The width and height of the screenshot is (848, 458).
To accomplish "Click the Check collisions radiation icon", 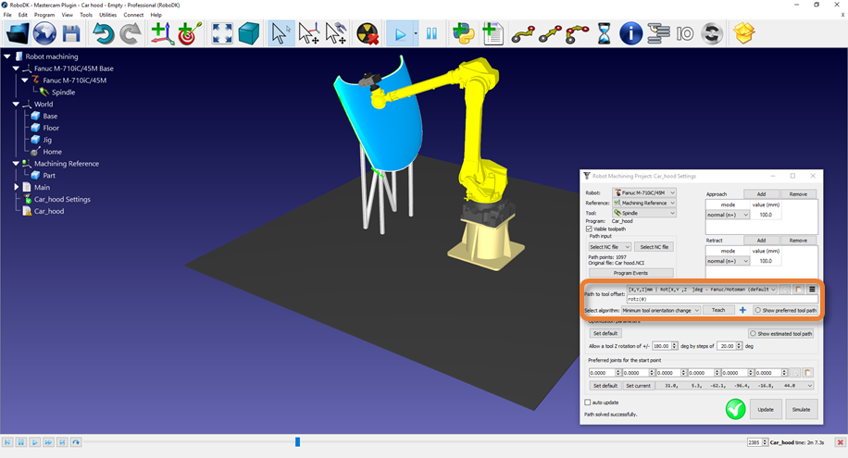I will [368, 34].
